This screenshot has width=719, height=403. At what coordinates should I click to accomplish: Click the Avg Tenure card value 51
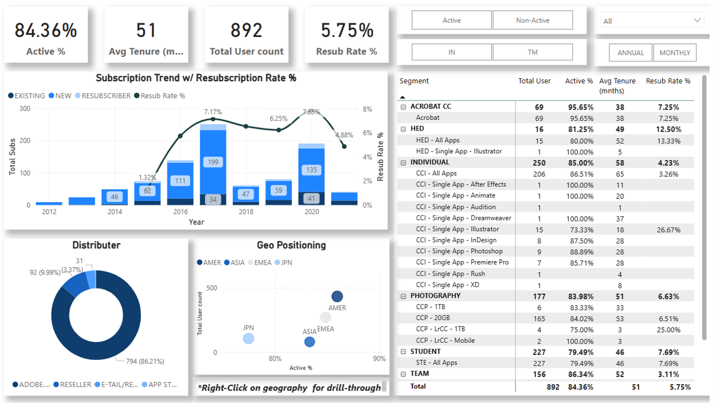coord(147,30)
